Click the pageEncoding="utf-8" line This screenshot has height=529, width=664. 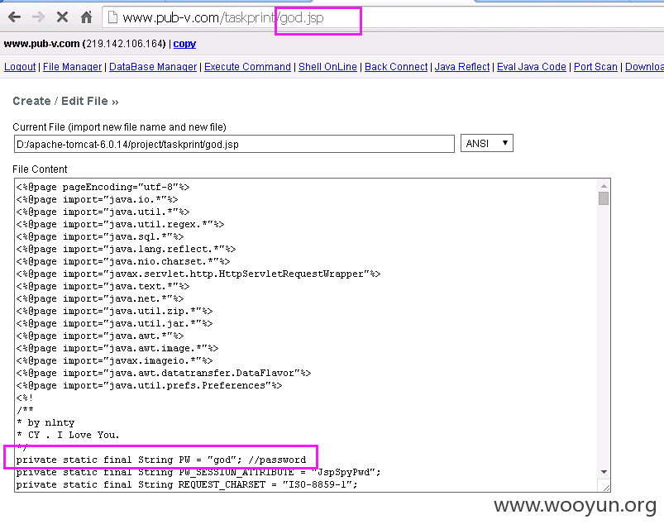(x=103, y=187)
